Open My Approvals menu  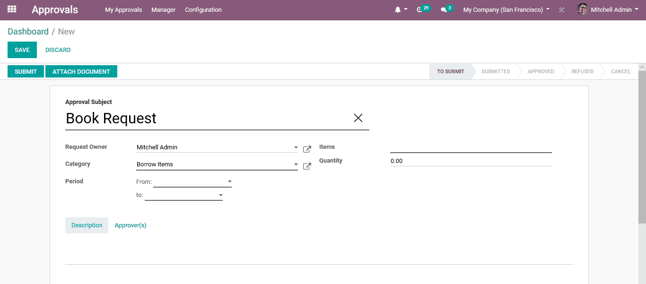(123, 9)
